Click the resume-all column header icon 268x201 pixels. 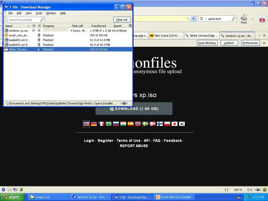tap(34, 26)
